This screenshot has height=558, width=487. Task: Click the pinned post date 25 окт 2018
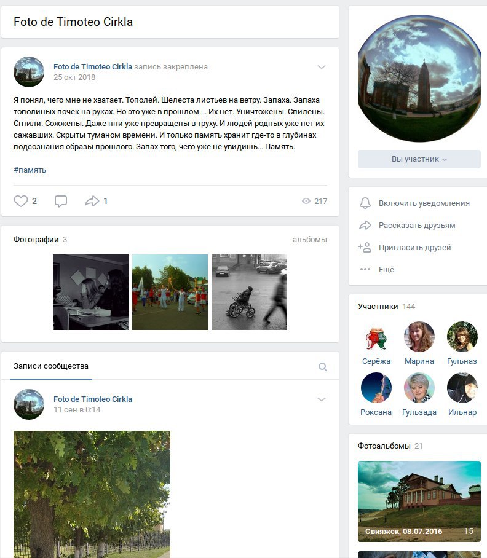click(74, 77)
